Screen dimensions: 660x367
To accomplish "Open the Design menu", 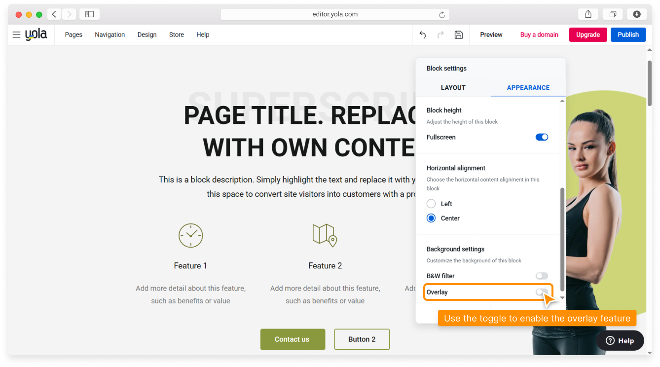I will pyautogui.click(x=147, y=35).
